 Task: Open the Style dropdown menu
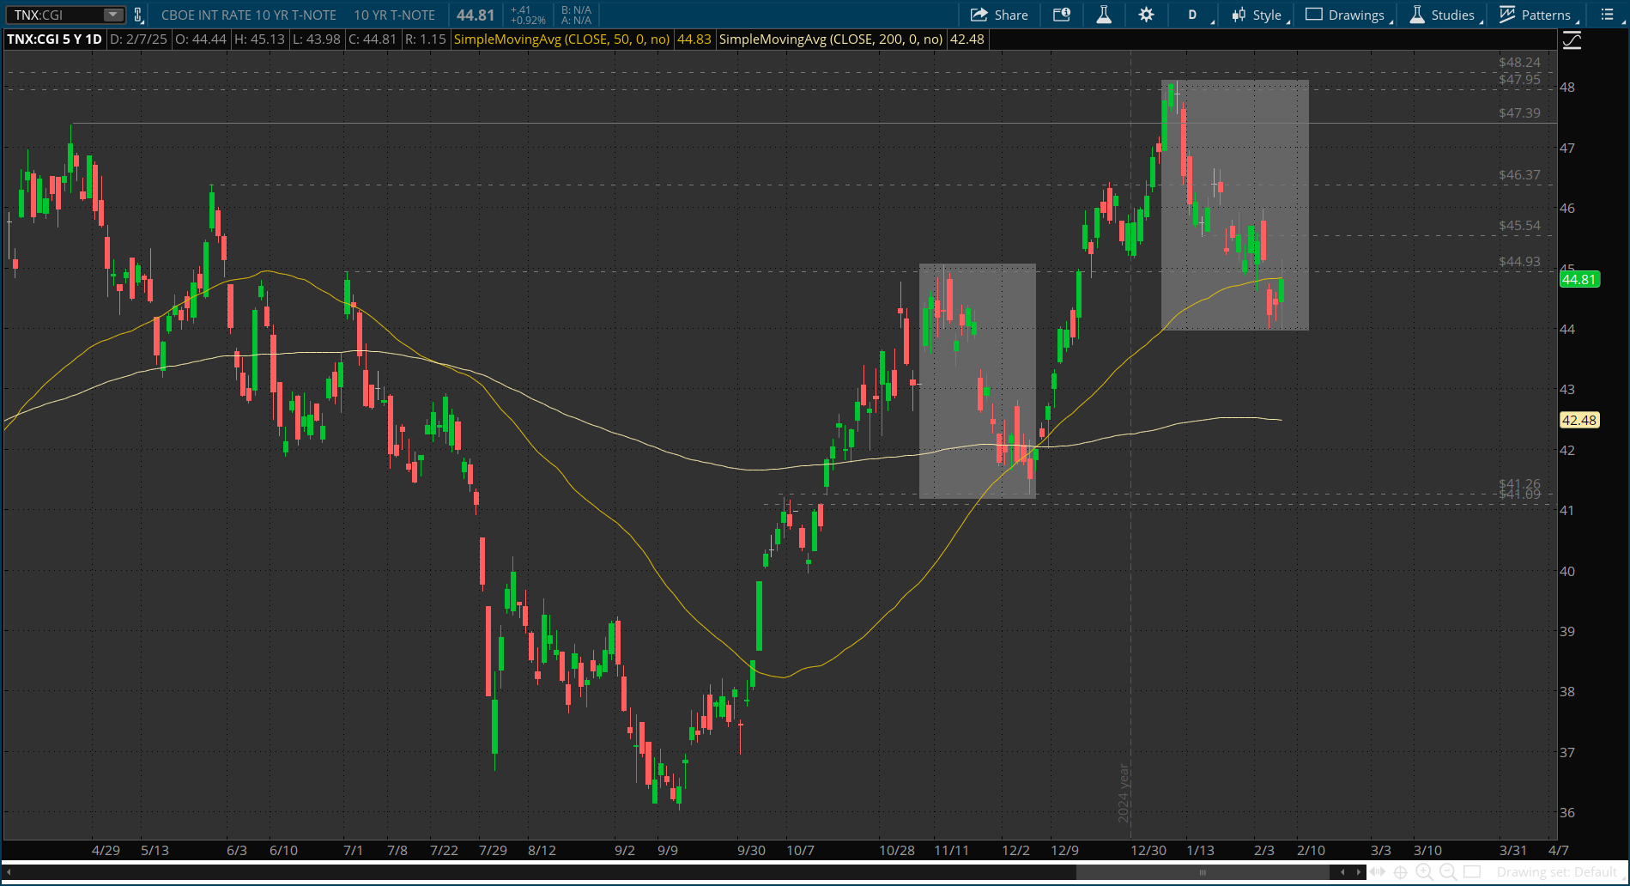[1260, 15]
